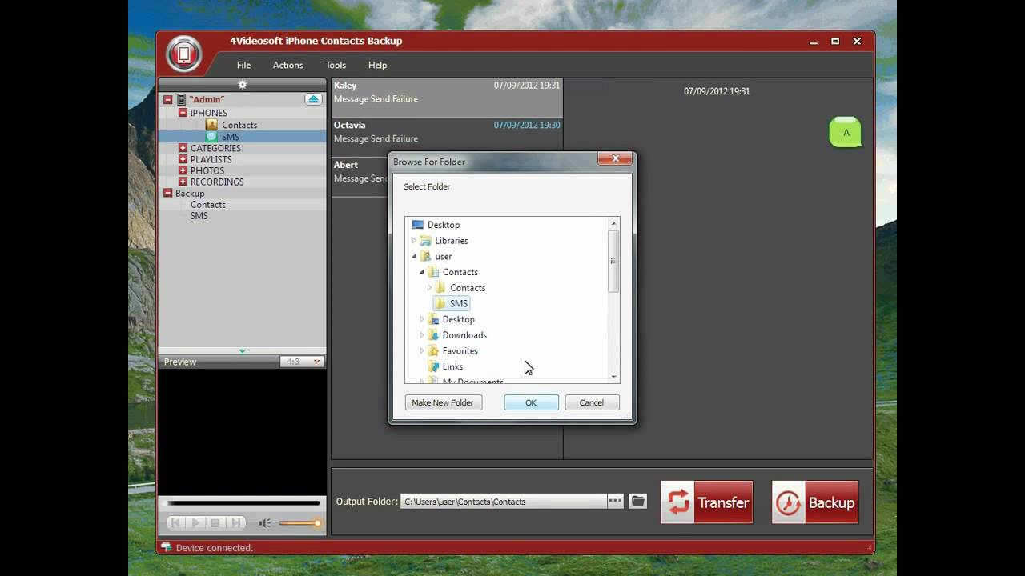Select the Links folder in dialog
Screen dimensions: 1025x576
[x=452, y=366]
